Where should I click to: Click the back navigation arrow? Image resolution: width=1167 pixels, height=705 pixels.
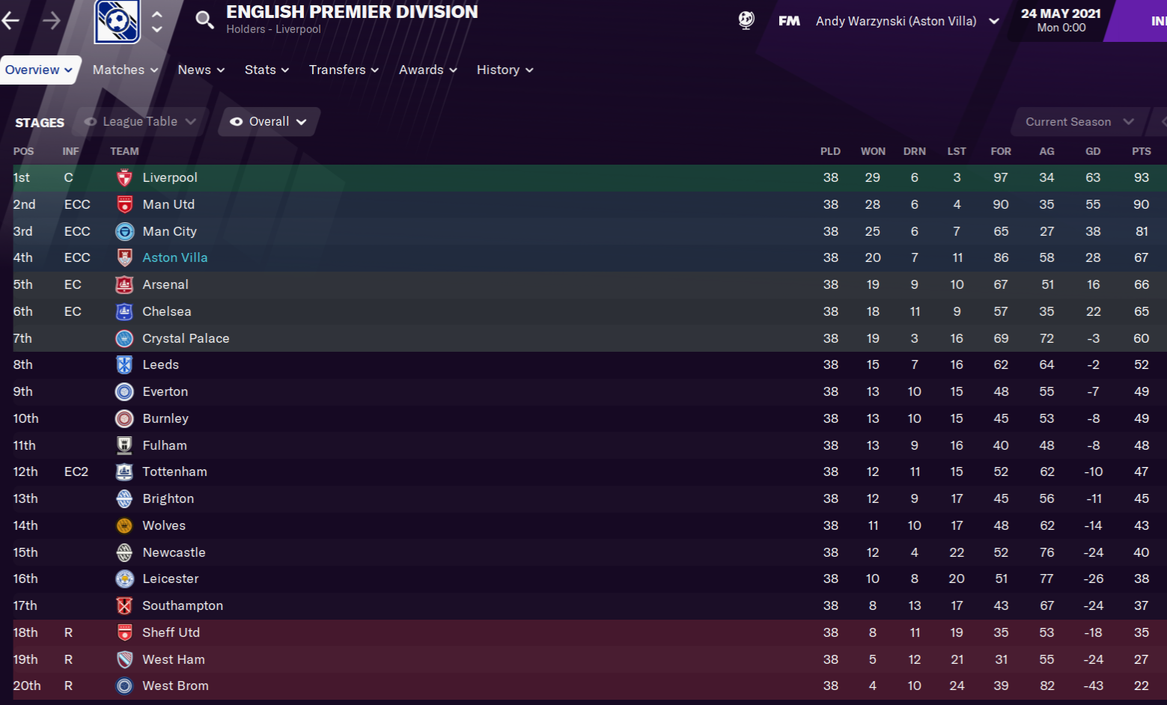10,21
